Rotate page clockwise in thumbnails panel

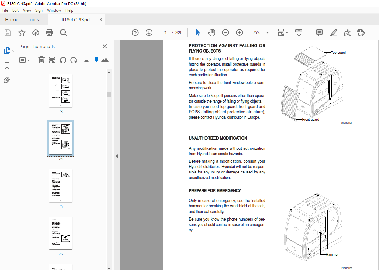pos(74,60)
